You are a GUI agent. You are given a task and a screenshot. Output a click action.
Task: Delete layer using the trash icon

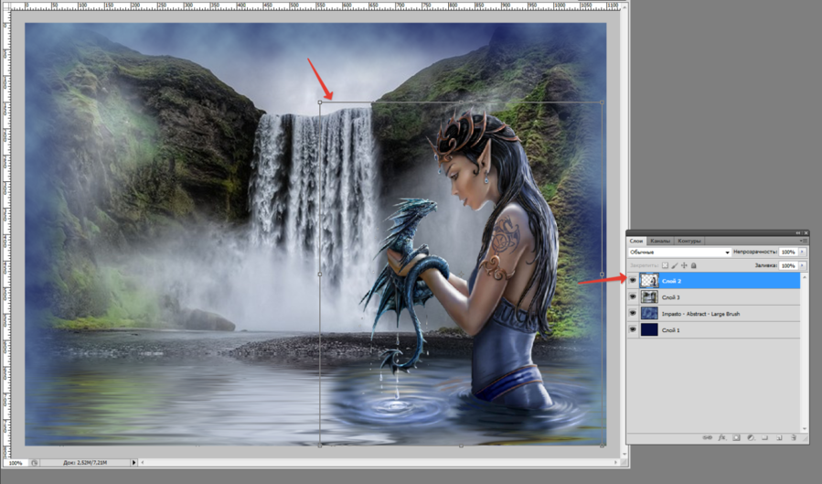coord(793,437)
